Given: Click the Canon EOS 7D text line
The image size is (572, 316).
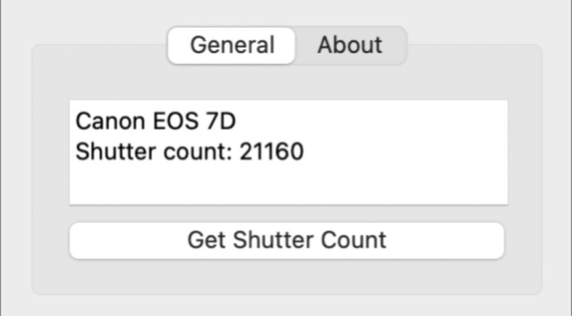Looking at the screenshot, I should 156,122.
